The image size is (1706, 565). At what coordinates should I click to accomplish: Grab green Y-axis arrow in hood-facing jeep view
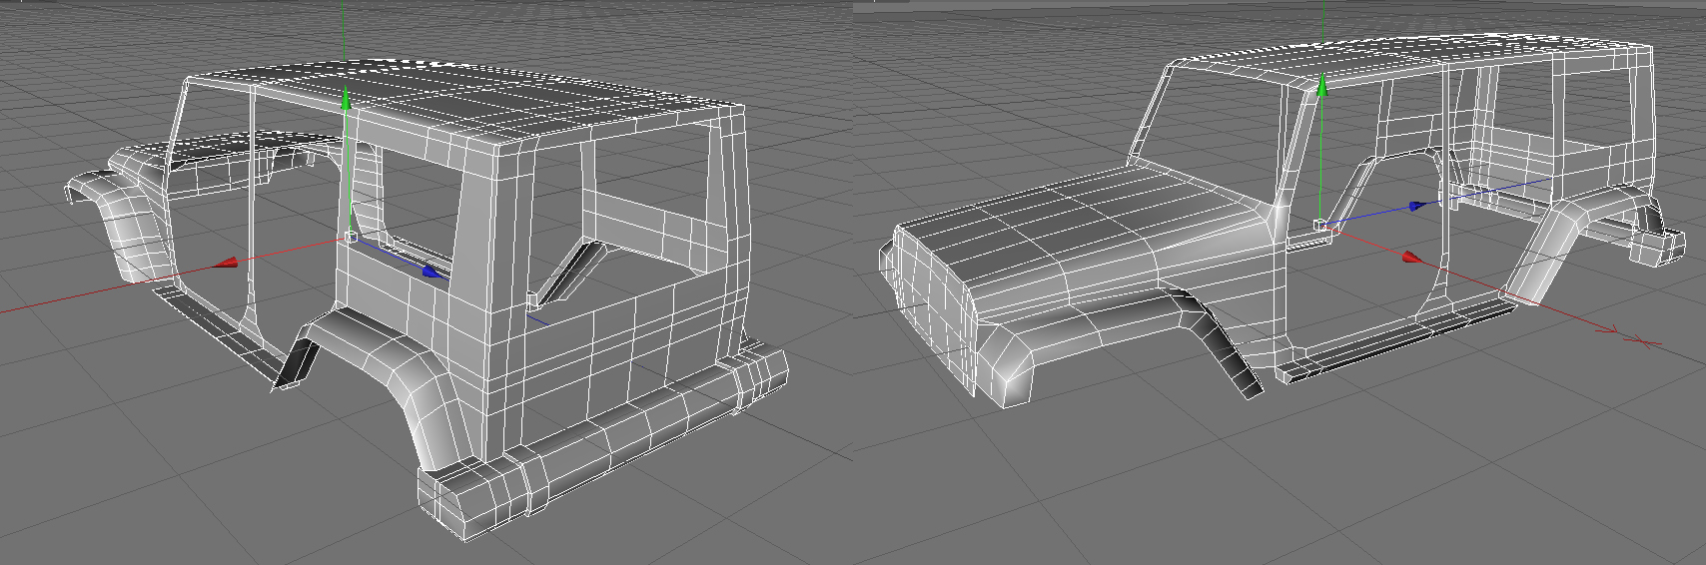coord(1321,87)
